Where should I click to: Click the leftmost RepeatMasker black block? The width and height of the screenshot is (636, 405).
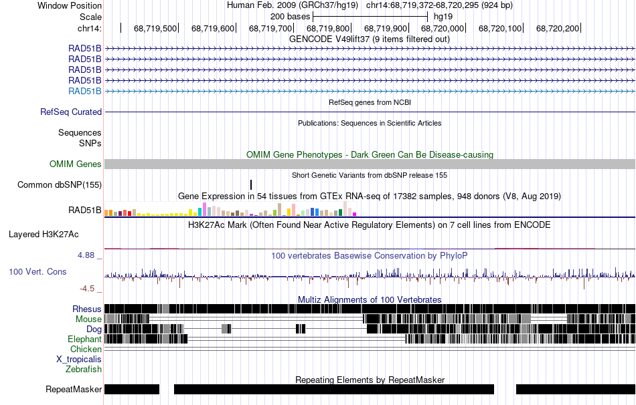point(132,389)
